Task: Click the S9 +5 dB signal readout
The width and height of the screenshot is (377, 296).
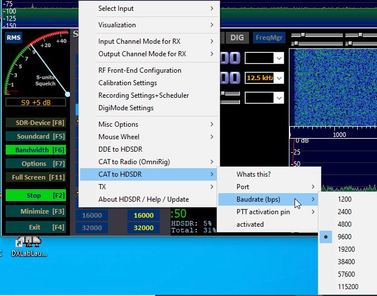Action: coord(36,103)
